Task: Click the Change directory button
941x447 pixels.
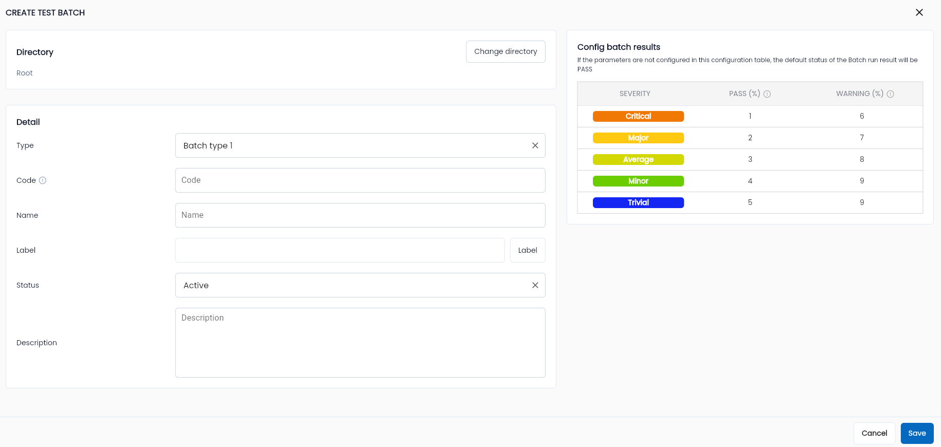Action: (x=505, y=51)
